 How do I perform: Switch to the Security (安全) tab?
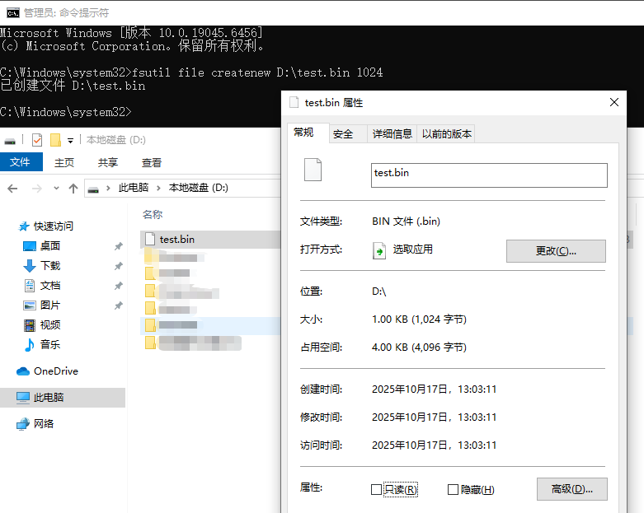(343, 134)
